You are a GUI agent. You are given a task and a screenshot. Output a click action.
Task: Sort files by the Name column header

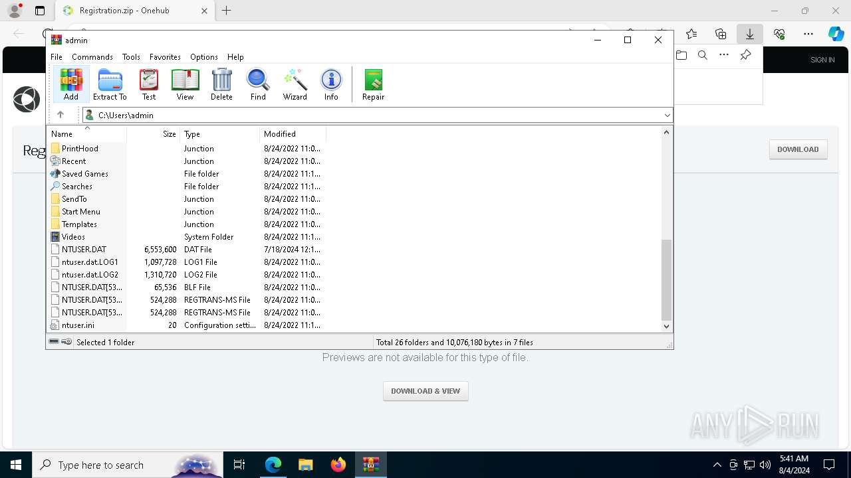[87, 134]
